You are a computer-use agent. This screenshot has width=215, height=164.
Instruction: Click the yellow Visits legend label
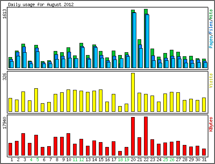point(211,81)
